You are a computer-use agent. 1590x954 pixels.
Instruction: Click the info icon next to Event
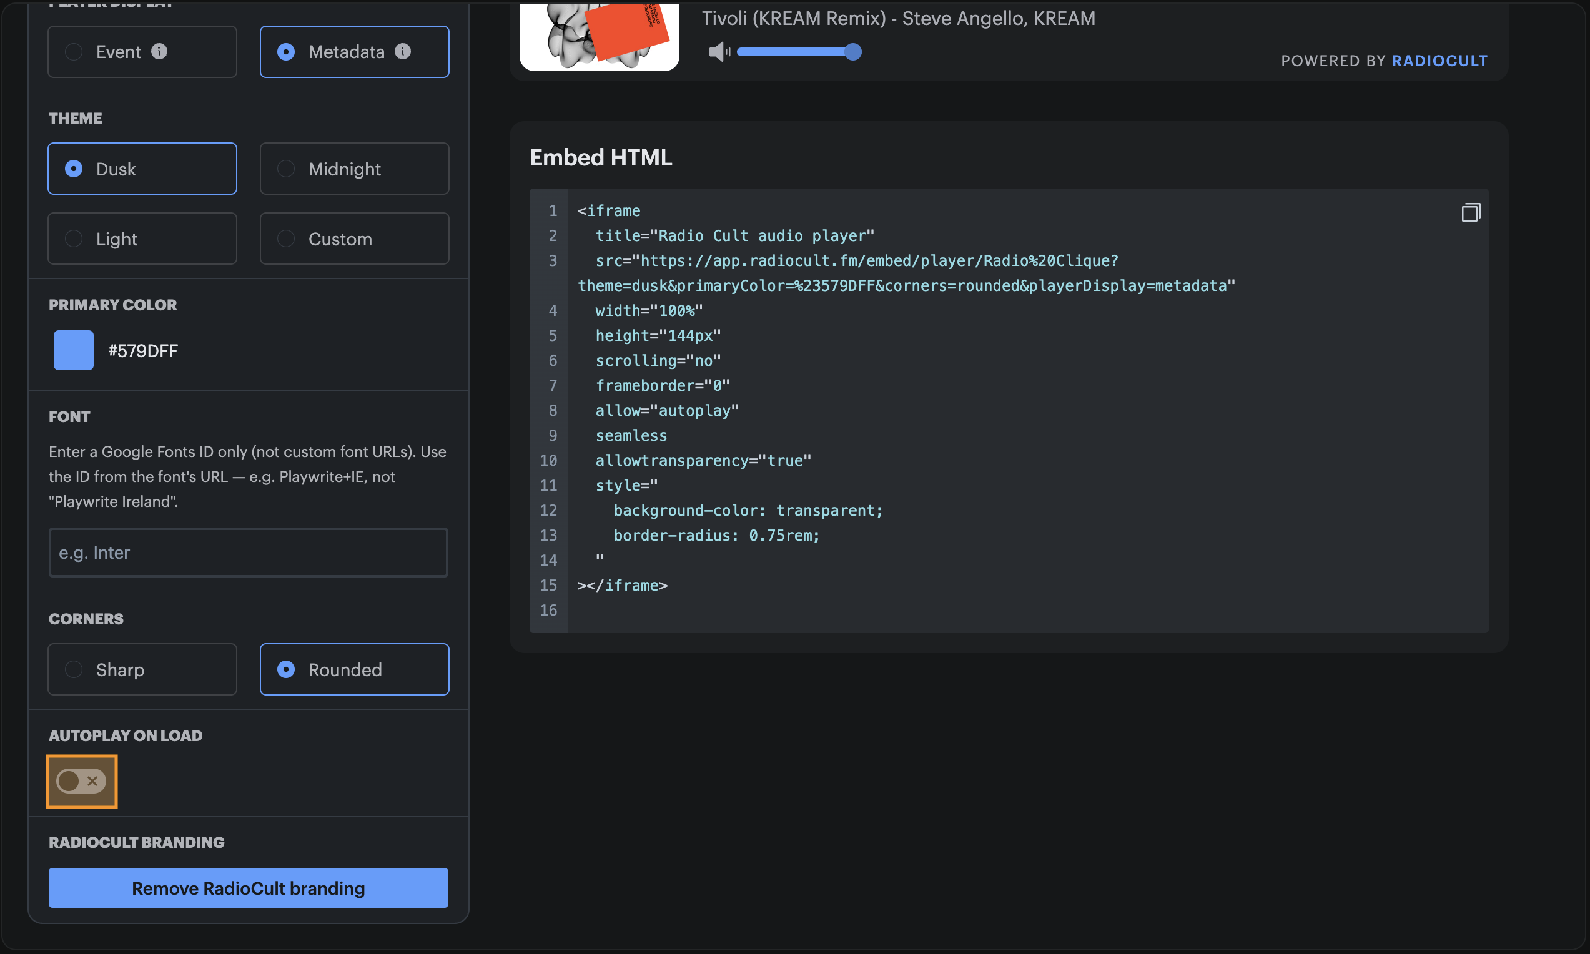pos(159,51)
